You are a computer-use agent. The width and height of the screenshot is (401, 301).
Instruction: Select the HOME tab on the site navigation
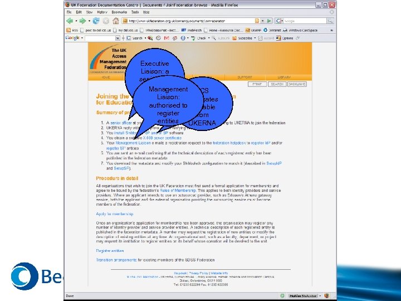point(106,77)
